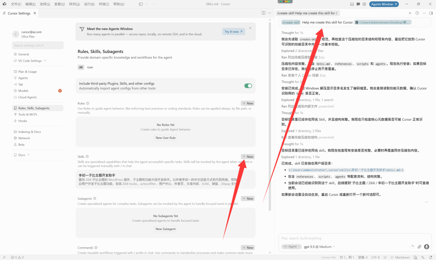Add a new skill with New button
436x260 pixels.
tap(248, 157)
